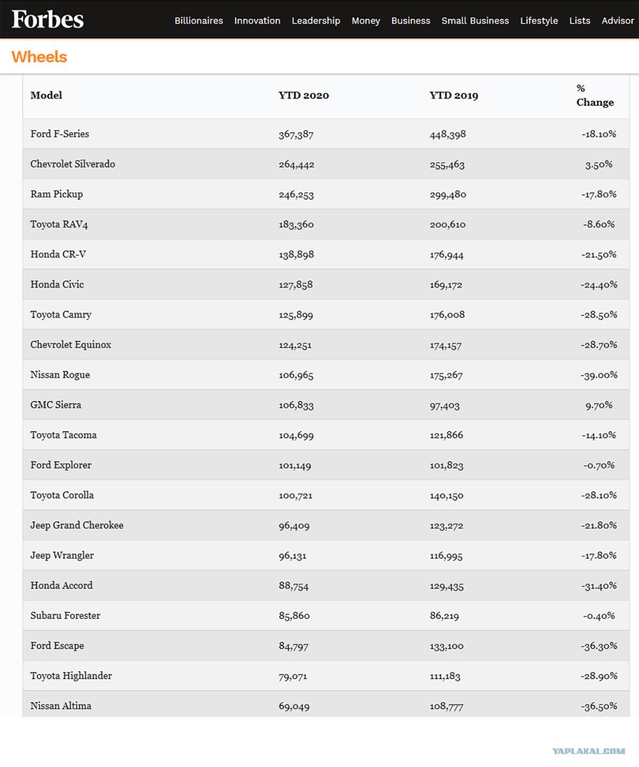Viewport: 639px width, 767px height.
Task: Open the Innovation menu
Action: coord(257,21)
